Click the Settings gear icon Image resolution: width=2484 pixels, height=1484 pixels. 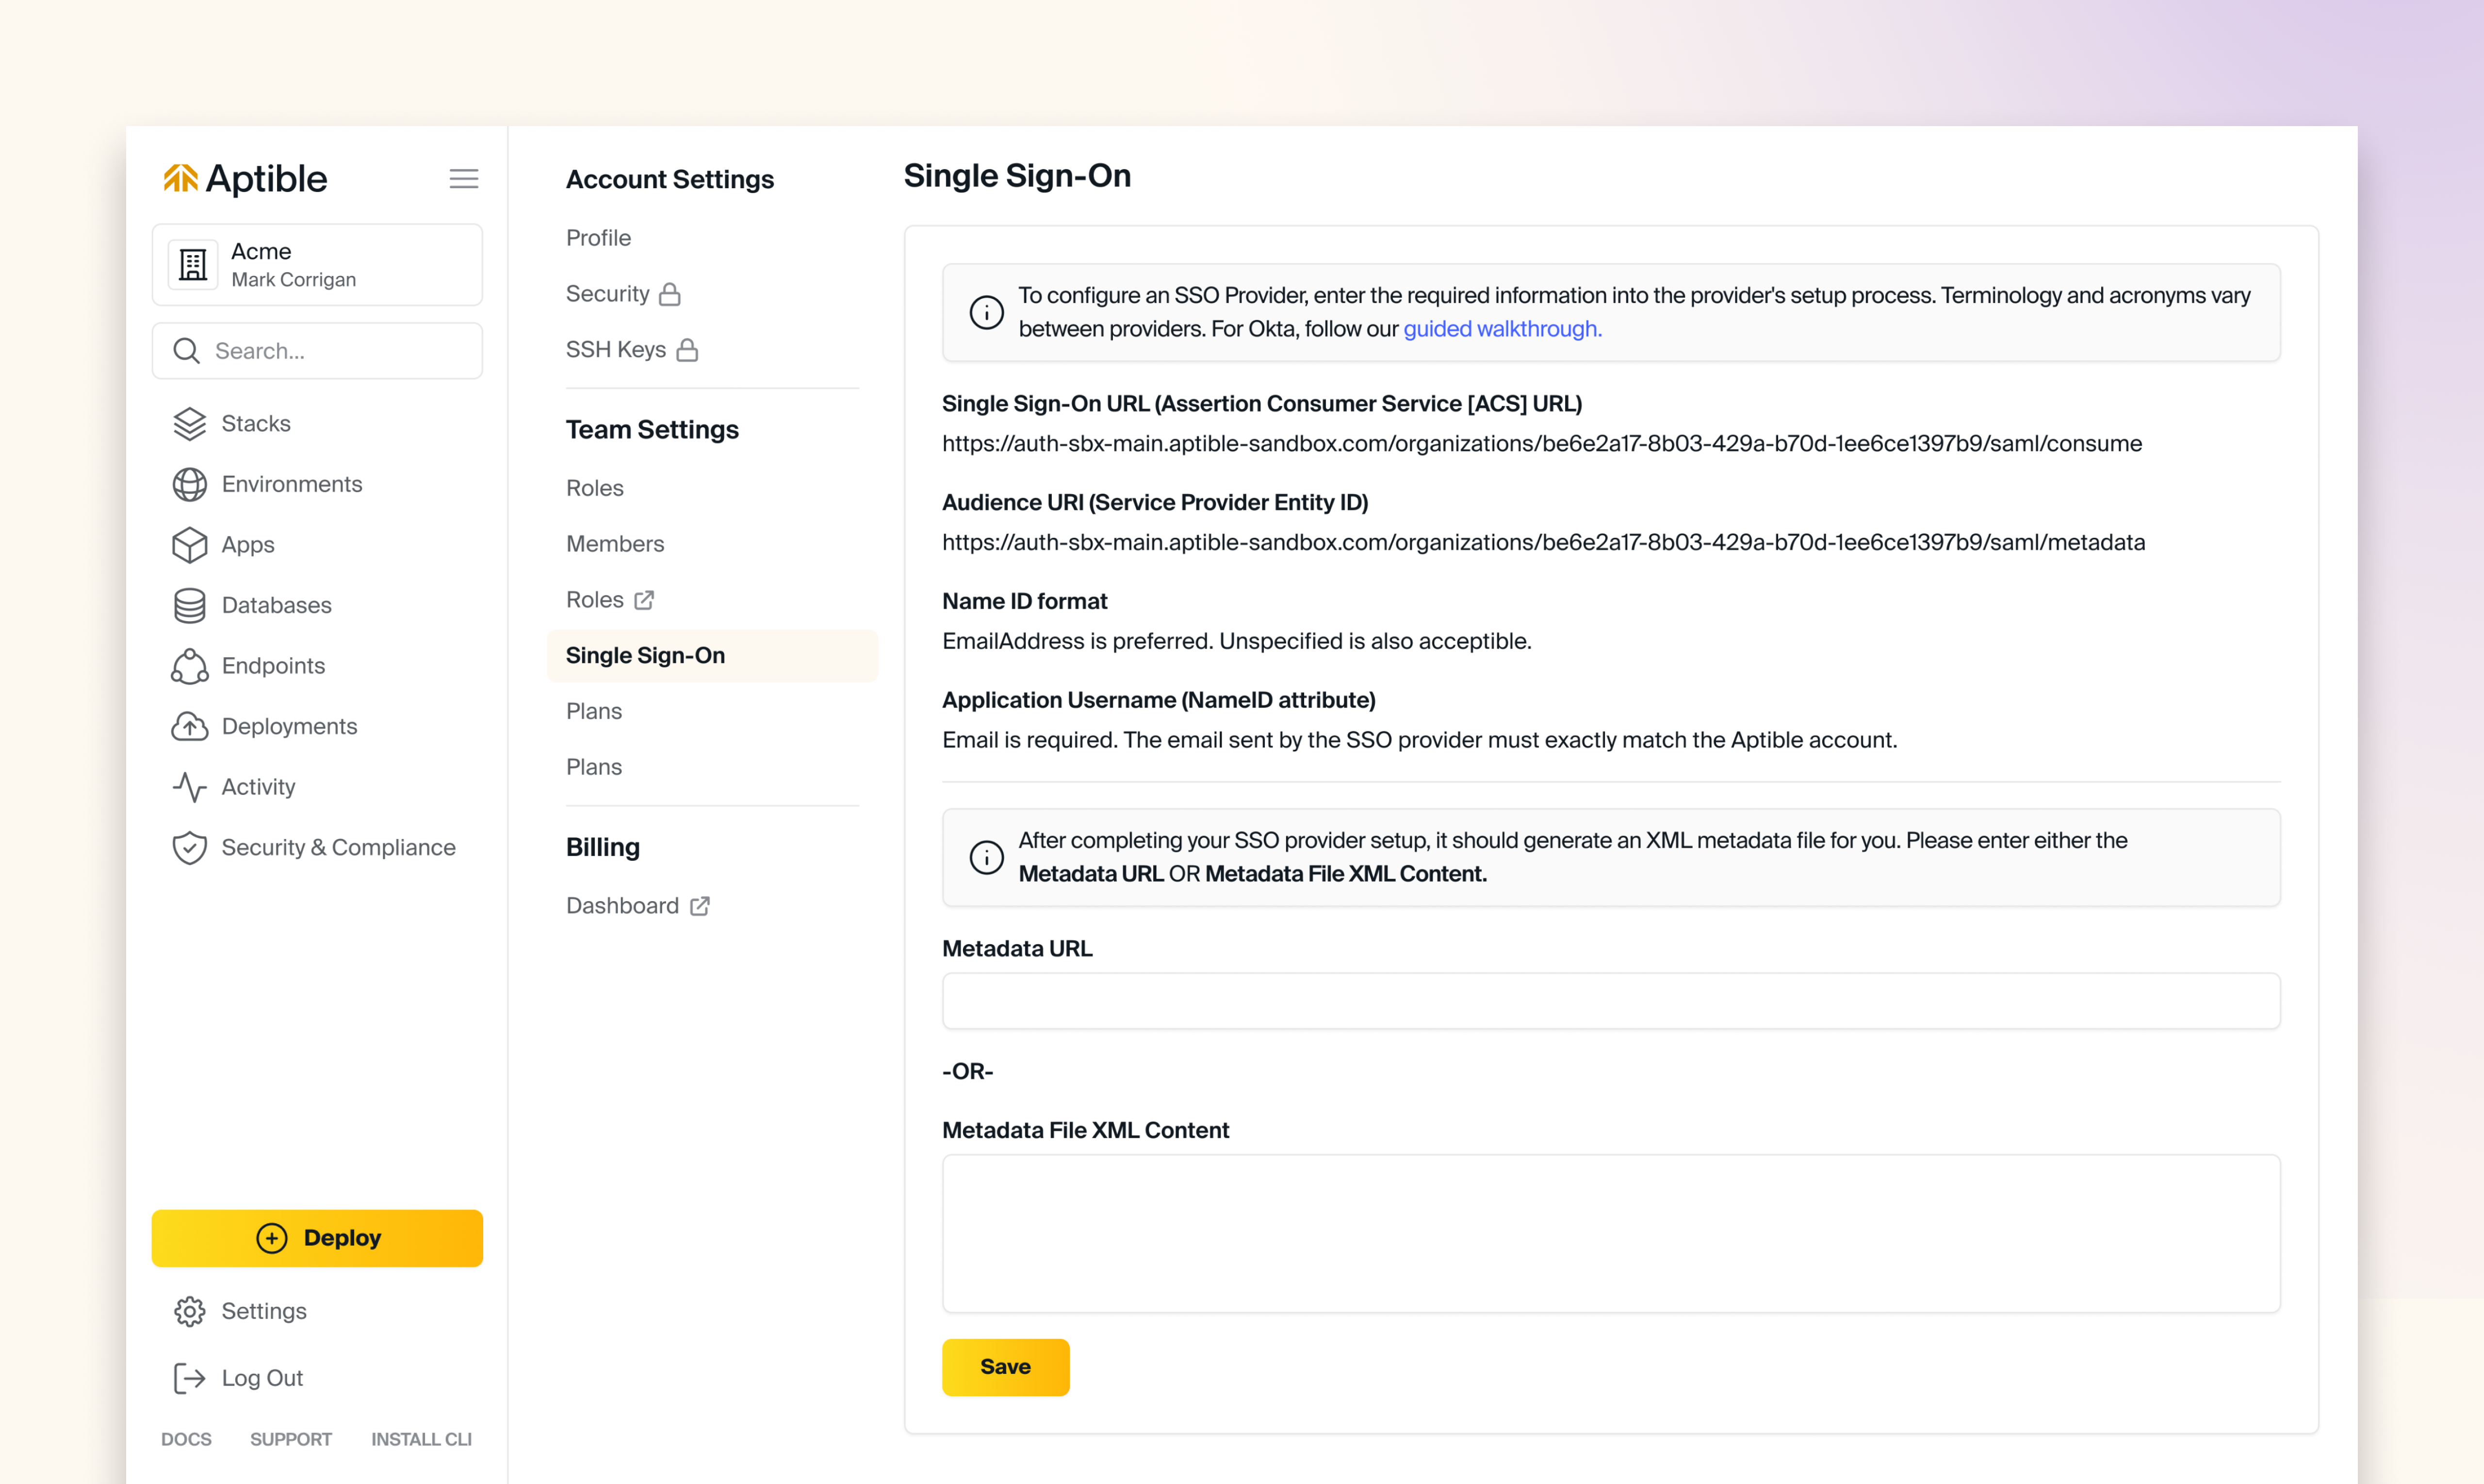(189, 1311)
